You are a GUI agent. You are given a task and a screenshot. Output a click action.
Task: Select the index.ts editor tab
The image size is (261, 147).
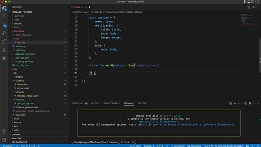tap(81, 7)
